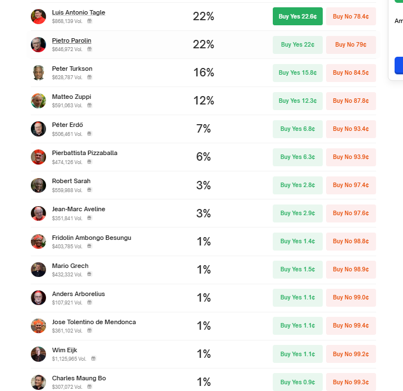Buy Yes 15.8¢ on Peter Turkson
Screen dimensions: 403x391
click(297, 73)
